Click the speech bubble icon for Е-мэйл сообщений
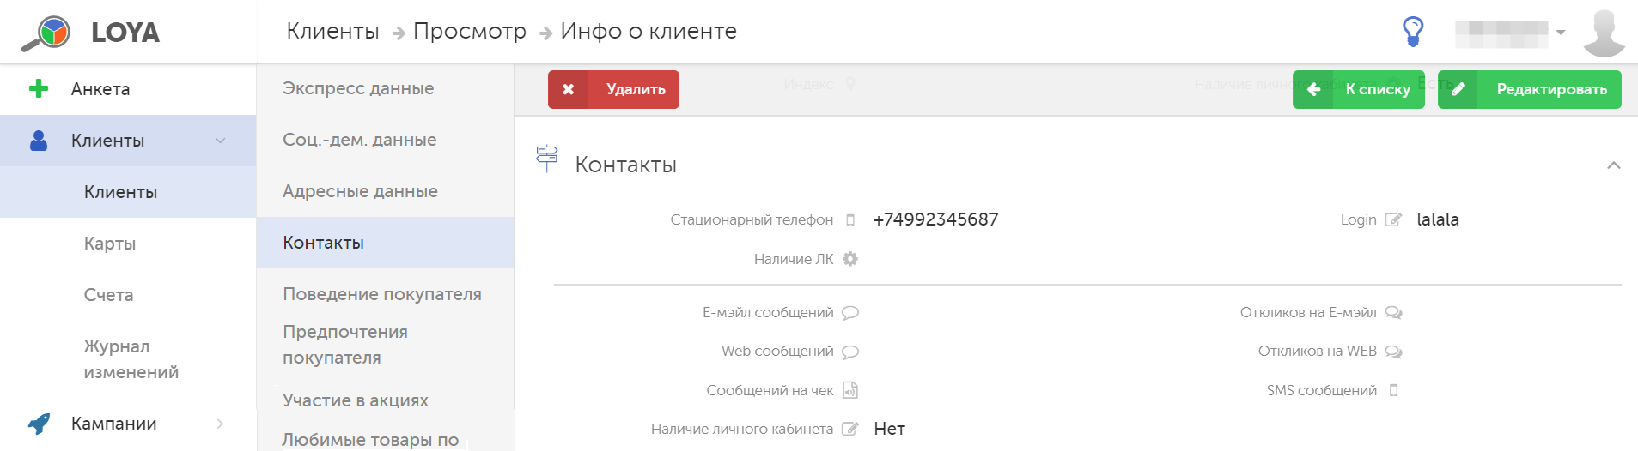 click(850, 313)
